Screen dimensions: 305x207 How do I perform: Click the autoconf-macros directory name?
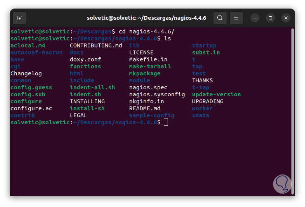[x=36, y=52]
